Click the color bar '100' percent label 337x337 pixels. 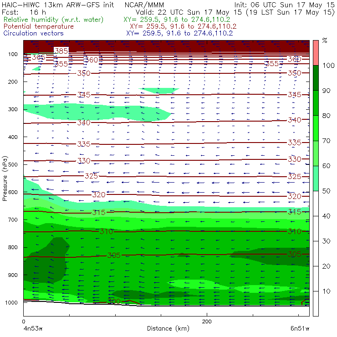328,65
